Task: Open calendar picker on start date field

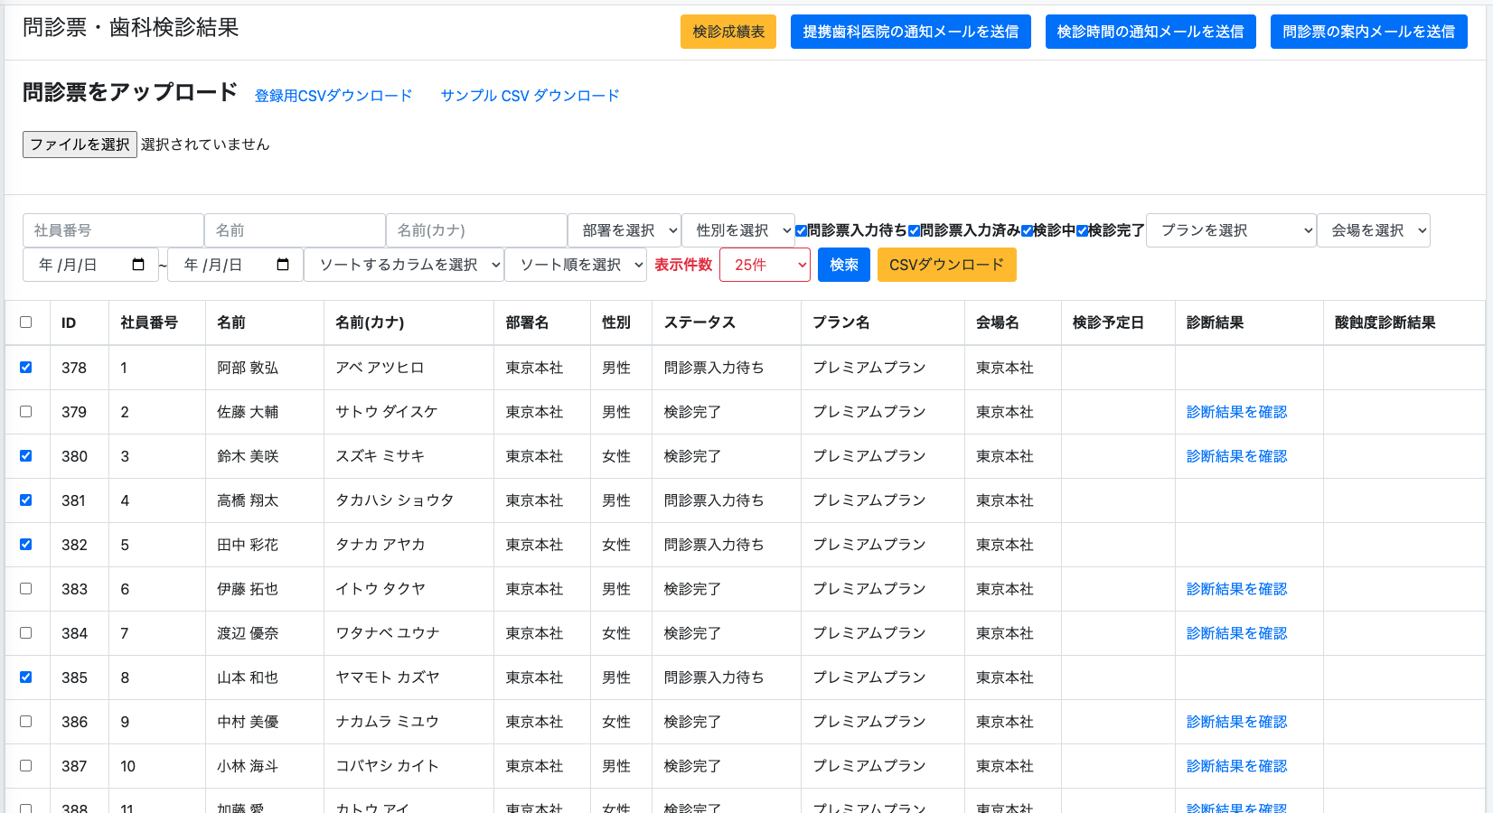Action: click(138, 265)
